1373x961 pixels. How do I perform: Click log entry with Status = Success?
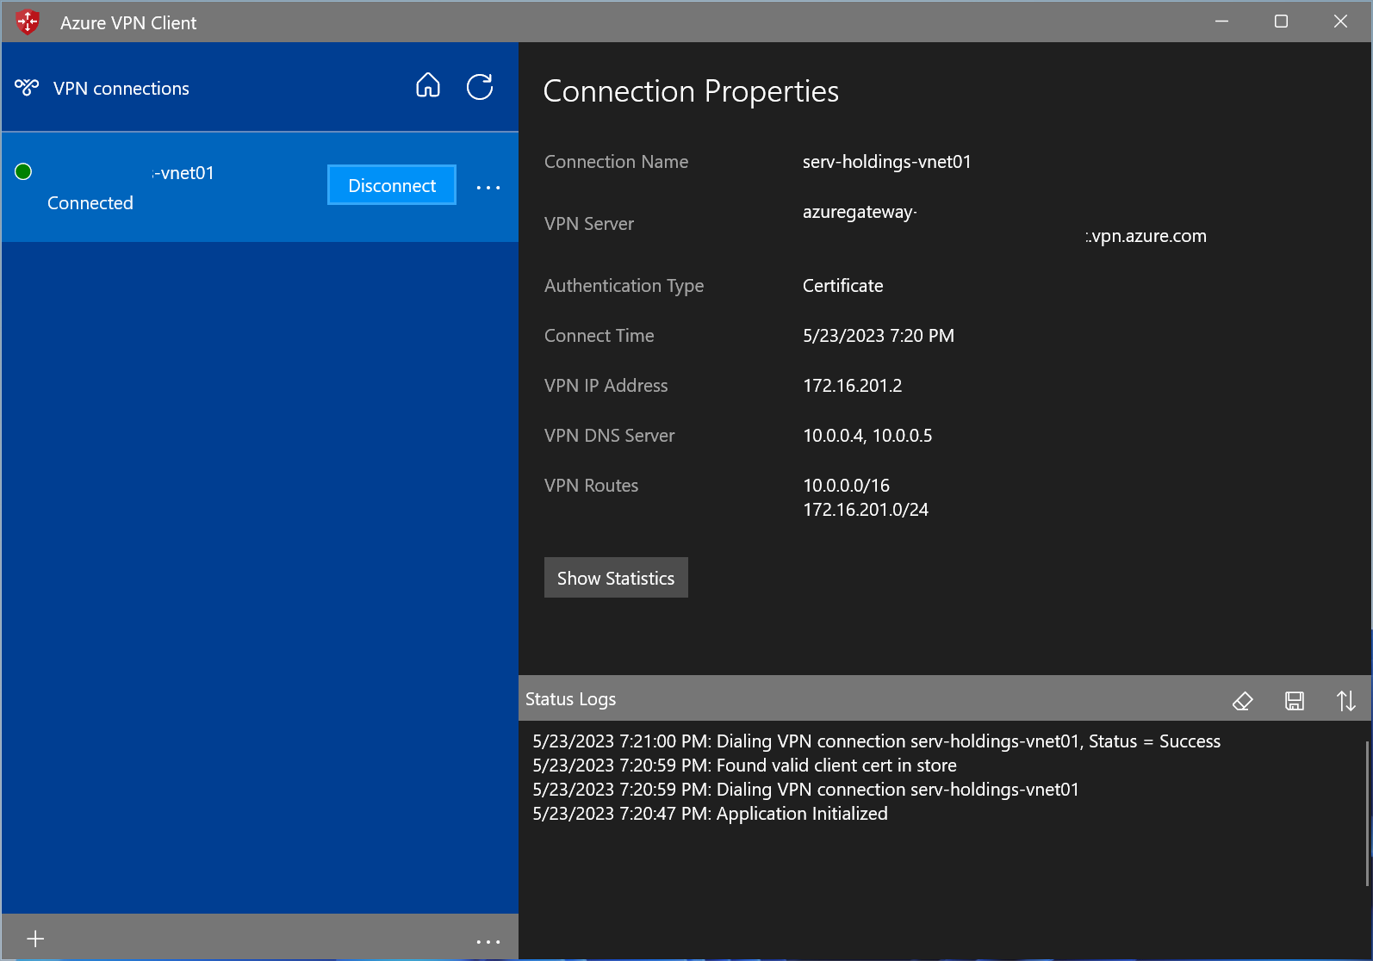(x=876, y=741)
